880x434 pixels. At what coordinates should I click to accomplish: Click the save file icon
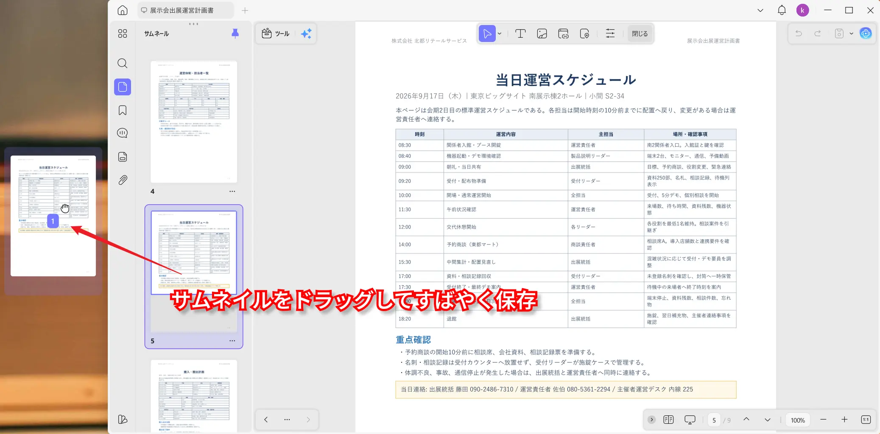pyautogui.click(x=839, y=33)
